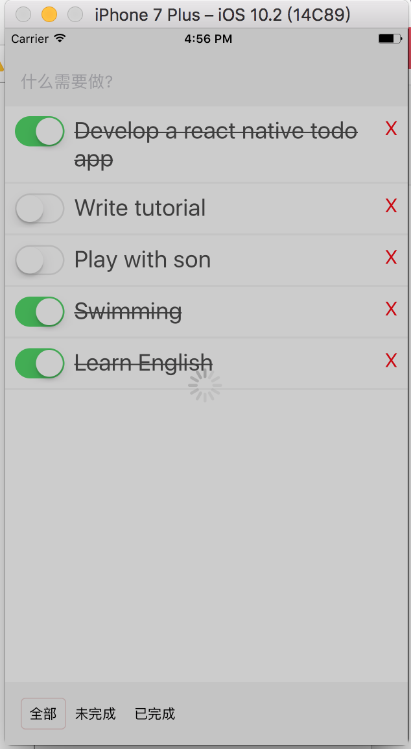Switch to the 未完成 filter
Viewport: 411px width, 749px height.
[95, 713]
